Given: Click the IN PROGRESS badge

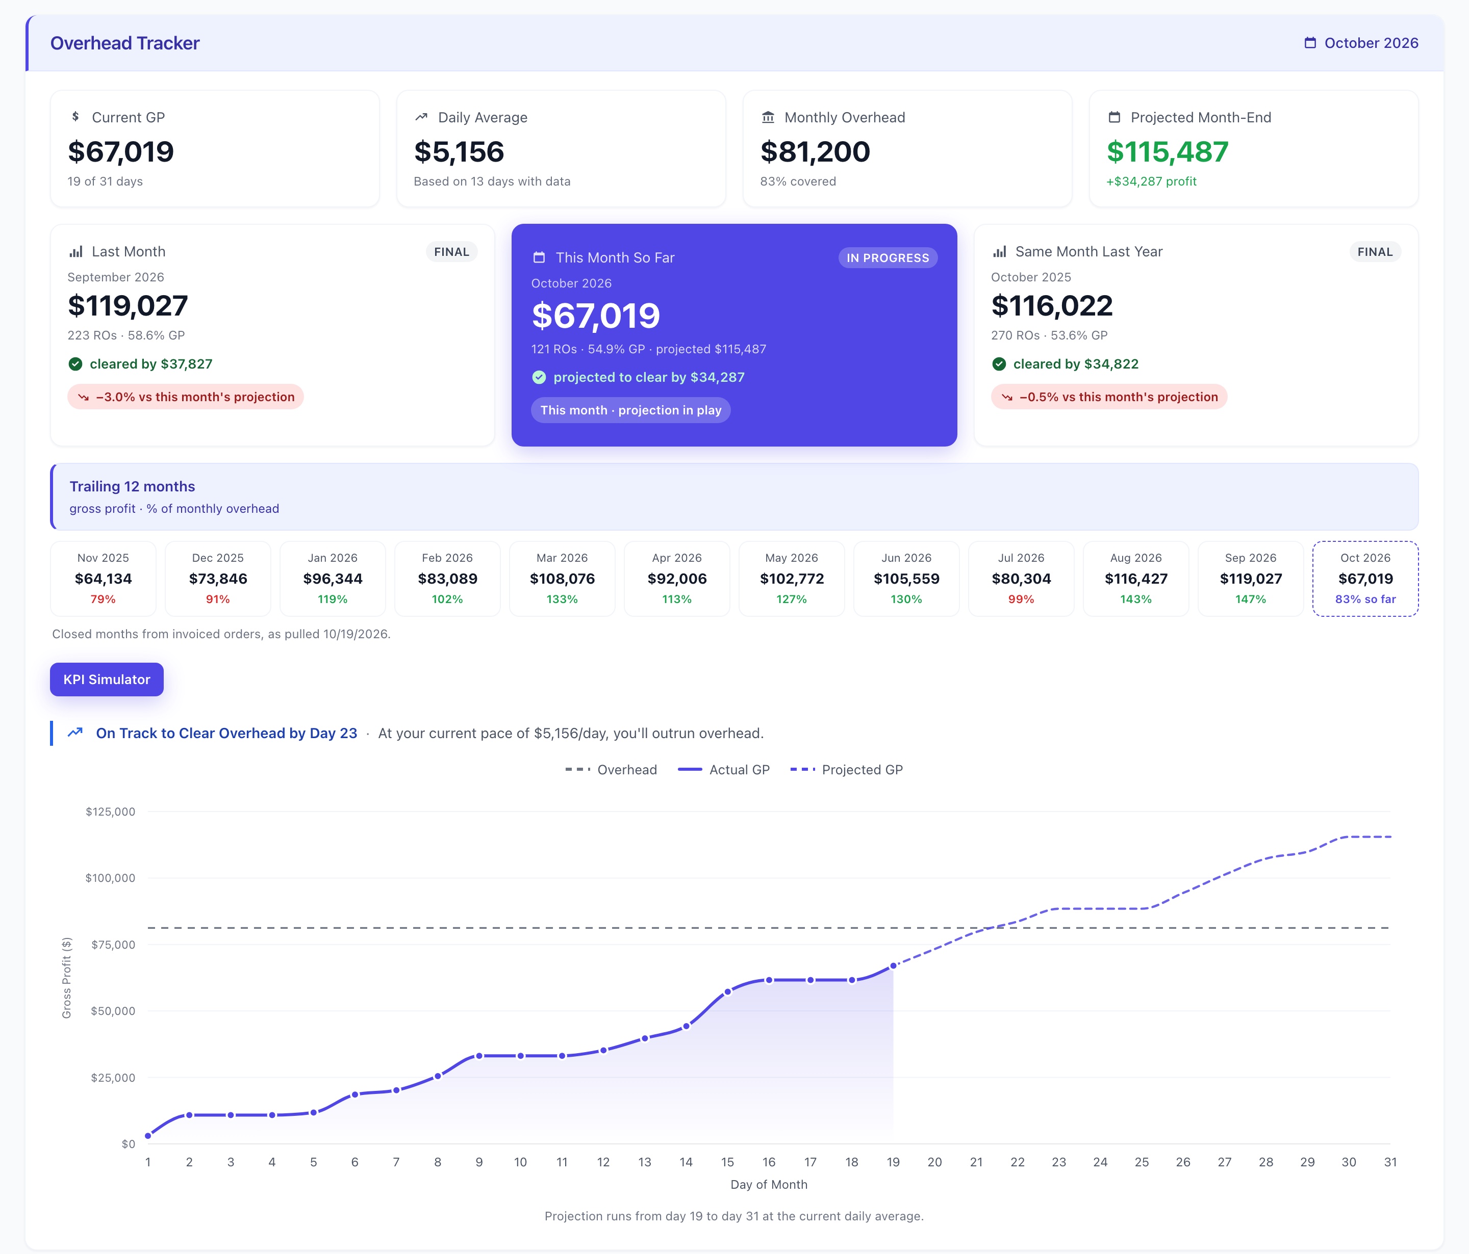Looking at the screenshot, I should pos(888,258).
